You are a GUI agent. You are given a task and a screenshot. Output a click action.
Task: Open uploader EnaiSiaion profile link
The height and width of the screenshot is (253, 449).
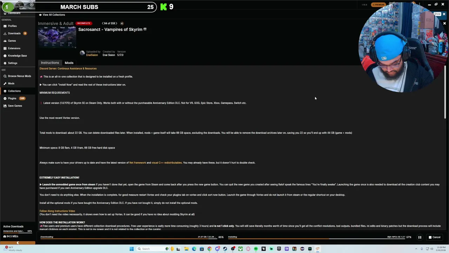[x=92, y=55]
